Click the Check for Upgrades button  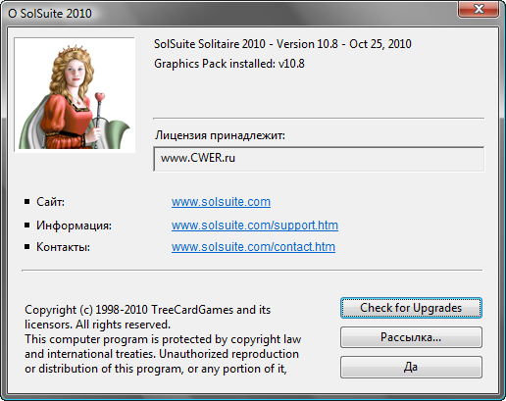[x=411, y=308]
